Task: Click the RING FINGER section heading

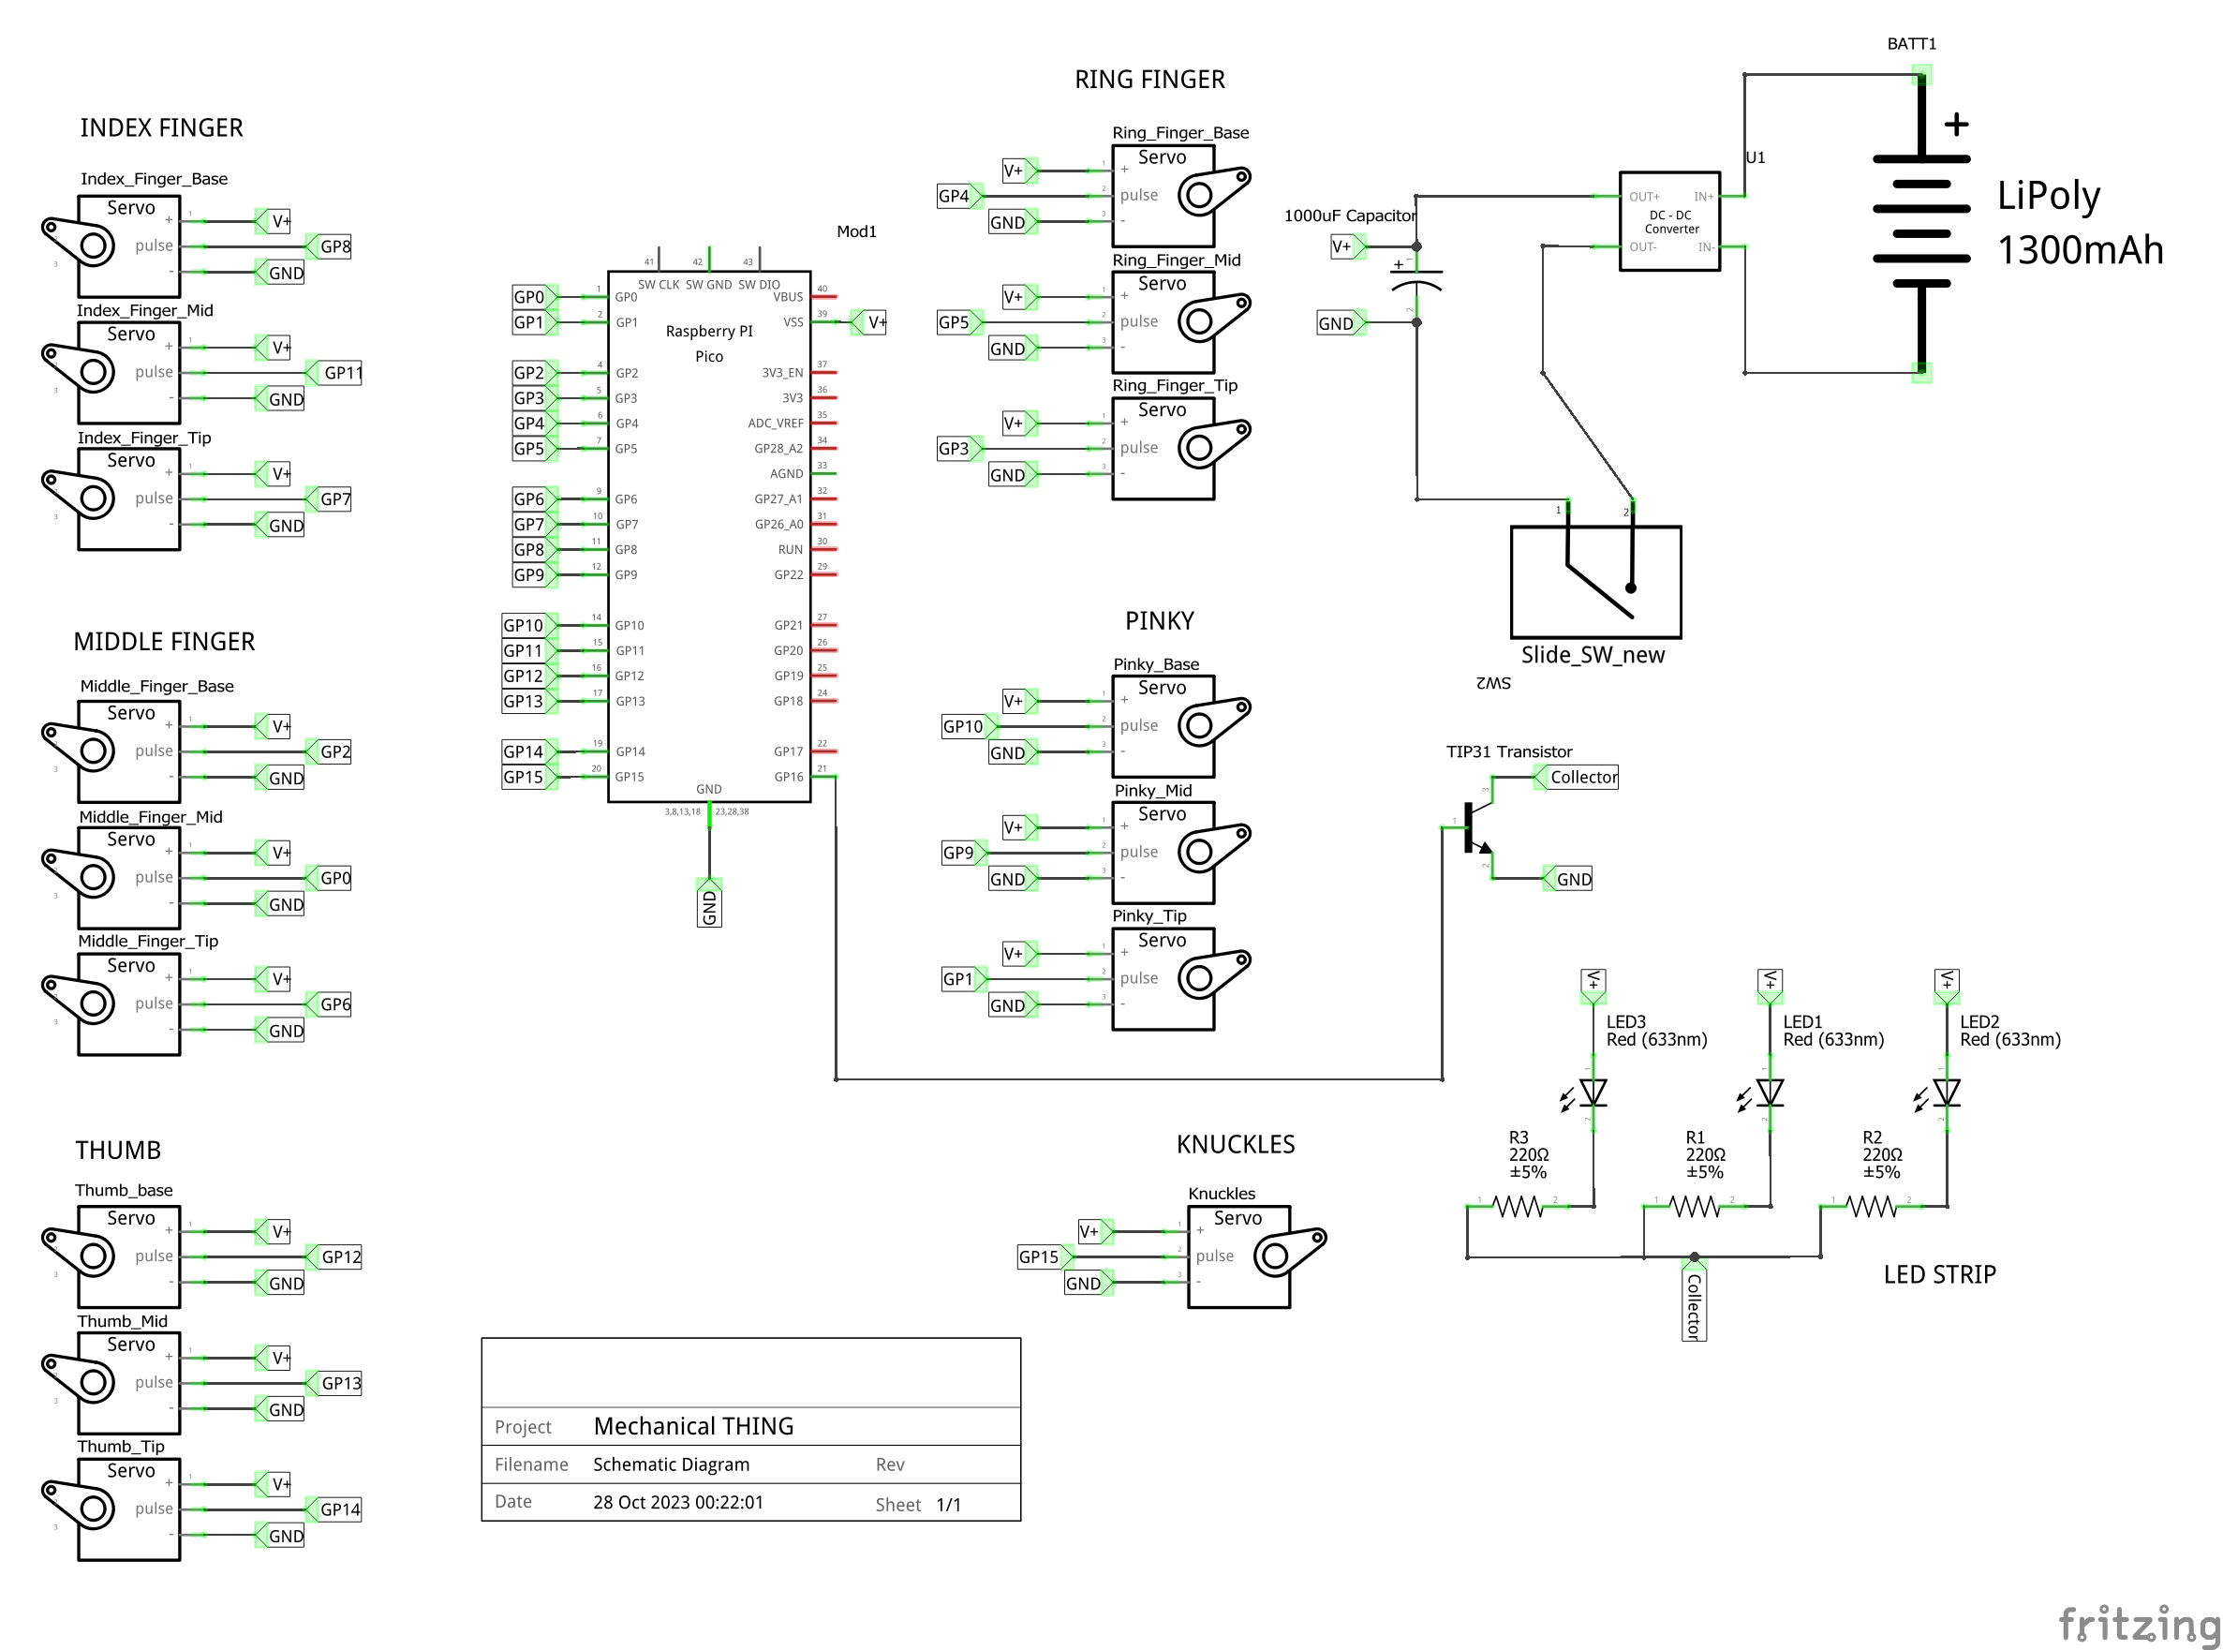Action: [1149, 79]
